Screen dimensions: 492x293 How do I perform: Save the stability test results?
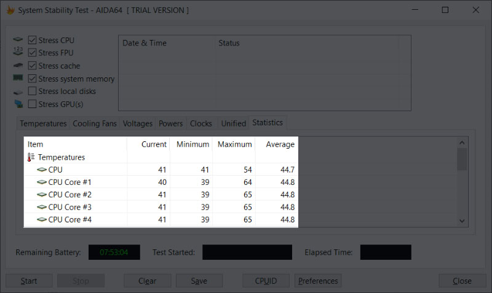(199, 281)
